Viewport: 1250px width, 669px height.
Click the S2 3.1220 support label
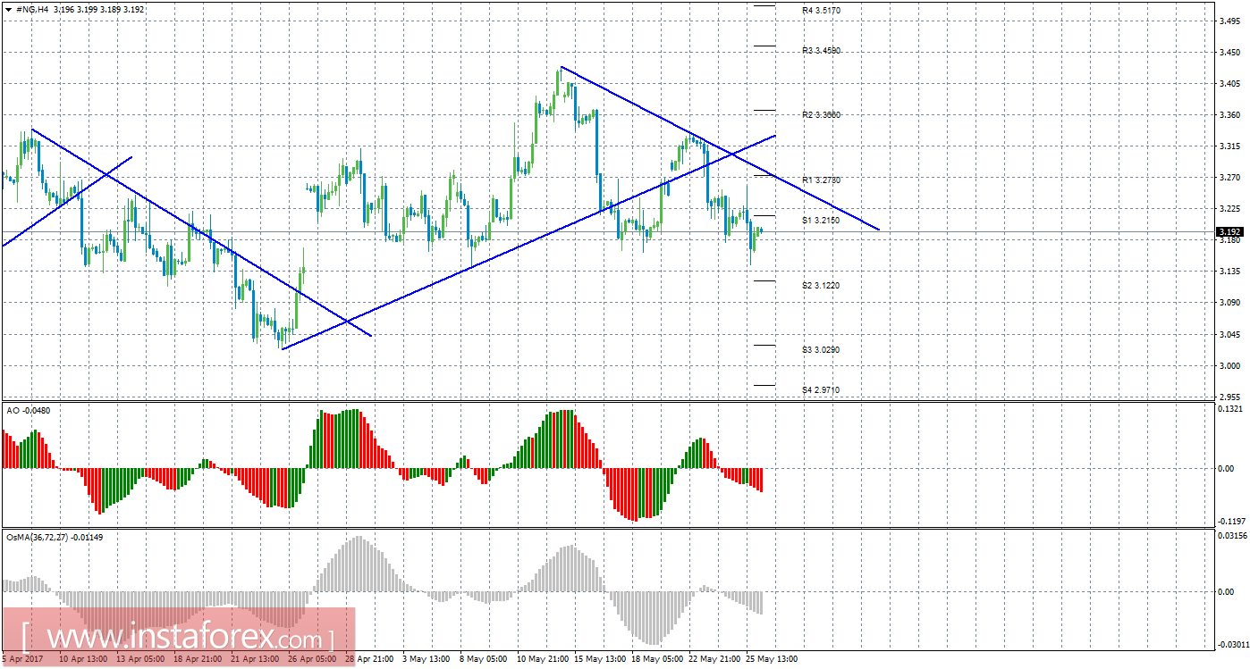click(821, 286)
